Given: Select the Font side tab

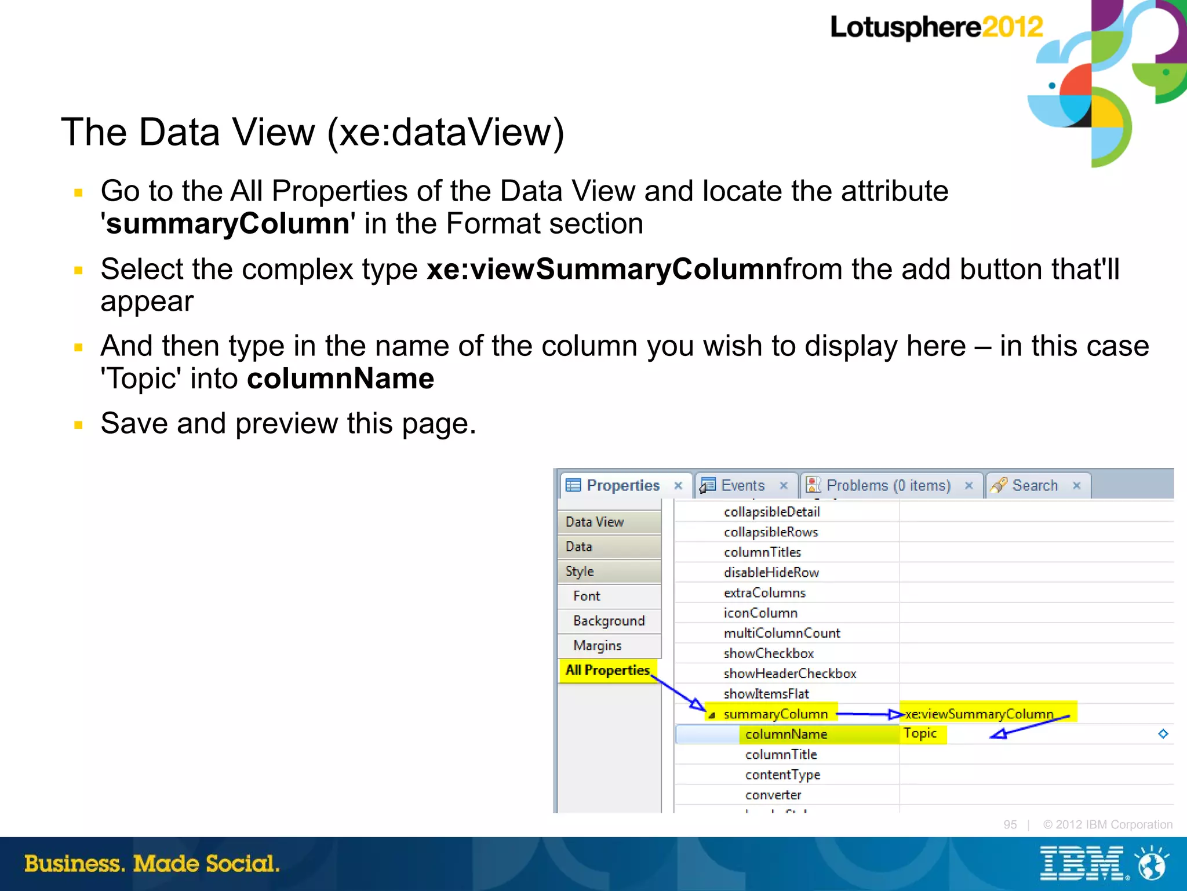Looking at the screenshot, I should pyautogui.click(x=609, y=596).
